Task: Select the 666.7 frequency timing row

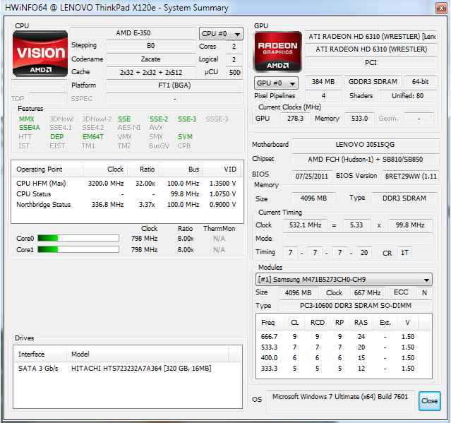Action: point(344,336)
